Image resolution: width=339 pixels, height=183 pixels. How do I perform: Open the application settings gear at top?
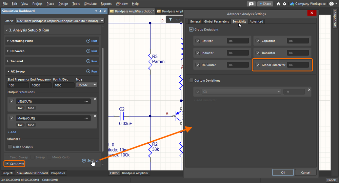point(284,4)
